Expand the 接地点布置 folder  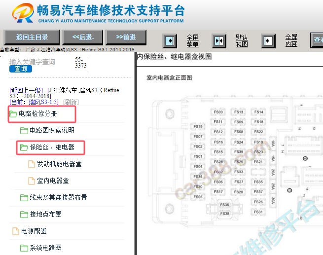(45, 215)
